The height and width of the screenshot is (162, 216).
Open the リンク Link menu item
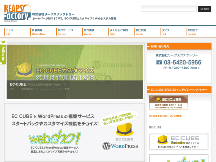pyautogui.click(x=165, y=32)
